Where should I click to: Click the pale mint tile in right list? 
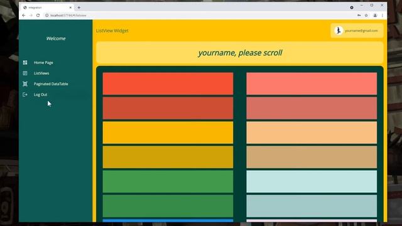coord(312,181)
